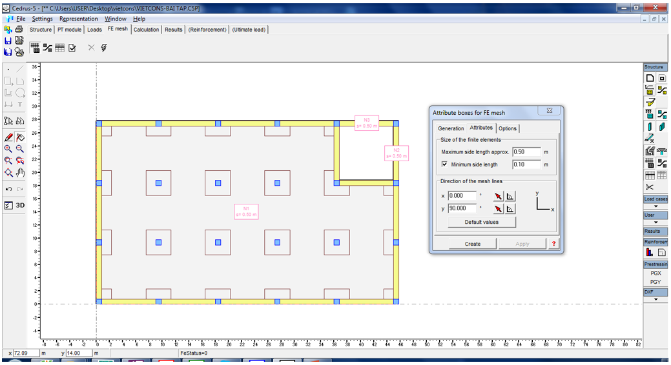Click the red question mark help button
This screenshot has height=365, width=671.
click(x=553, y=244)
